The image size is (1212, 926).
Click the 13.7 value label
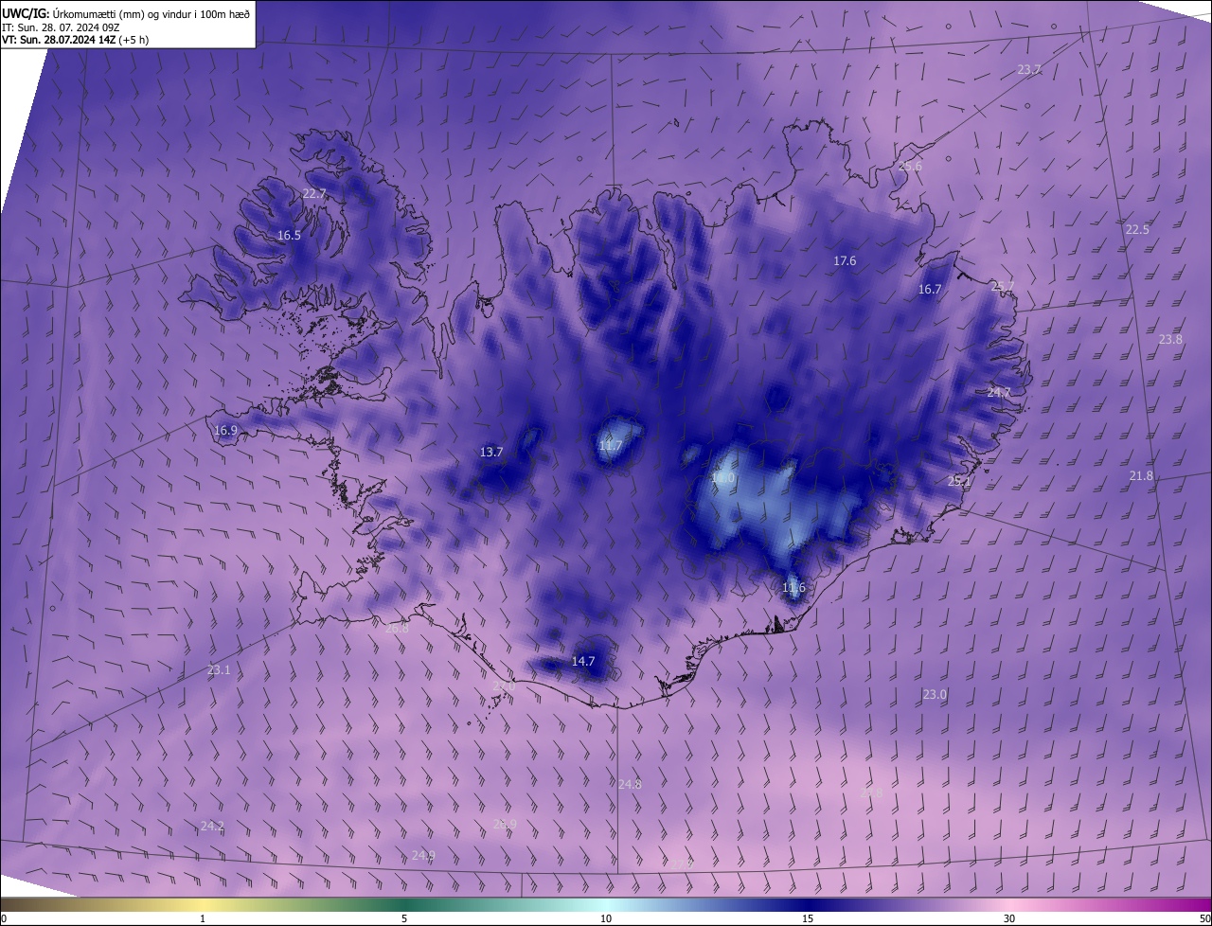point(491,452)
